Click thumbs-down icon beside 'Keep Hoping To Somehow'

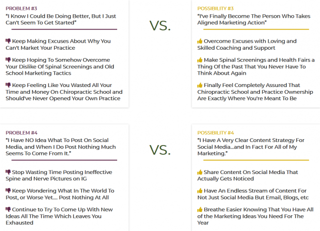(x=8, y=59)
